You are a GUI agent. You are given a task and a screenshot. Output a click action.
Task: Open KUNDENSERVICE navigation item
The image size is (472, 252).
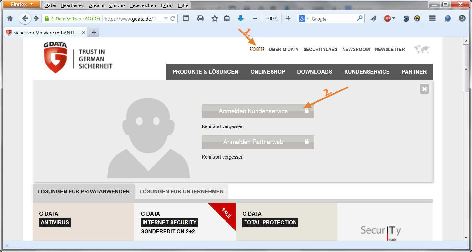tap(367, 72)
